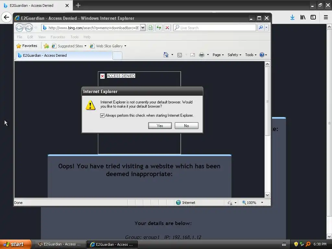Image resolution: width=332 pixels, height=249 pixels.
Task: Open the Tools menu in IE menu bar
Action: click(x=75, y=37)
